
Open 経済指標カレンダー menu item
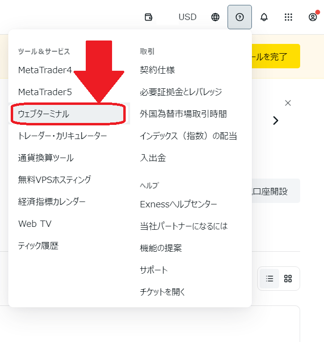coord(52,202)
